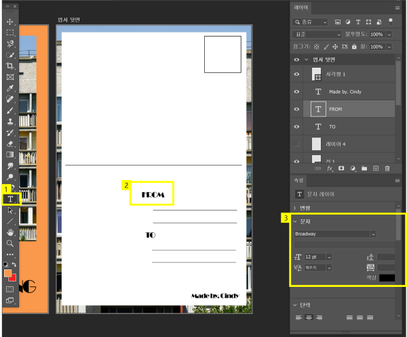Collapse the 엽서 뒷면 layer group
The width and height of the screenshot is (407, 337).
(x=307, y=60)
